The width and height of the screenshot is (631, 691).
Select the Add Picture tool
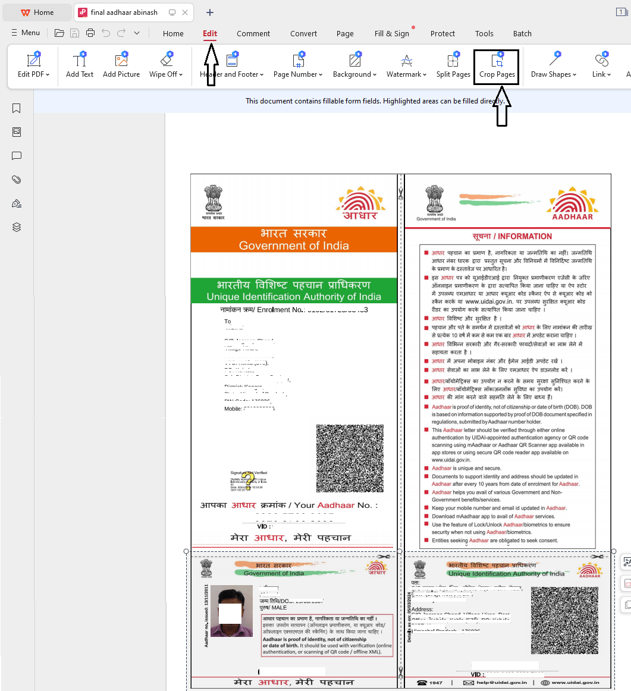121,65
